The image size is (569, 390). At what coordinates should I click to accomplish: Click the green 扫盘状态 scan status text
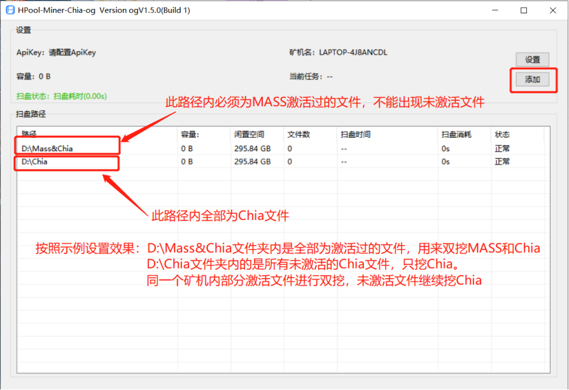coord(61,97)
